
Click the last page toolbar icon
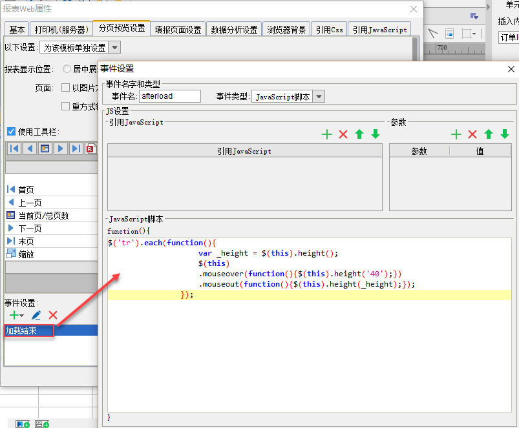click(x=76, y=148)
